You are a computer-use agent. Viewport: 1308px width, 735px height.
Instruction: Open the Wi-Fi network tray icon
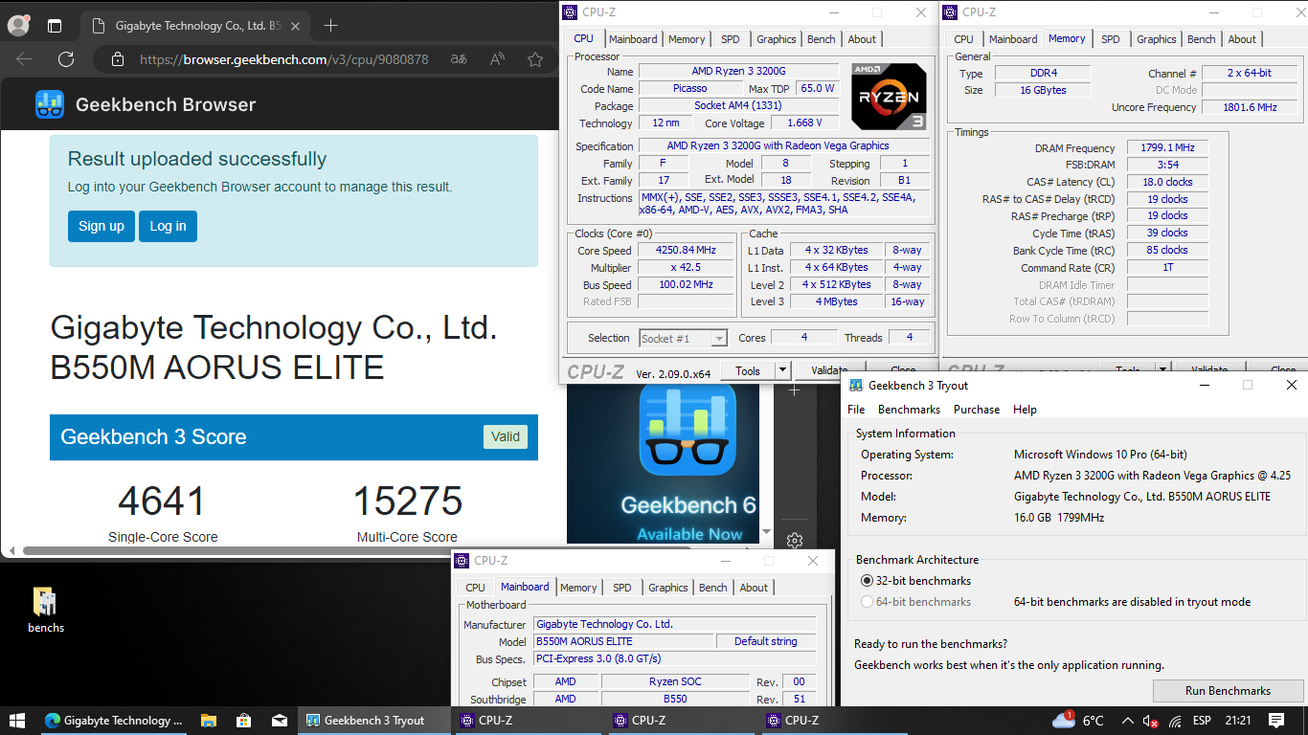(1175, 721)
